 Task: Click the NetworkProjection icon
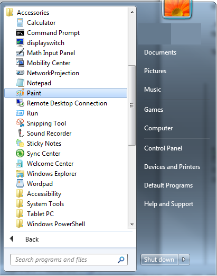pyautogui.click(x=20, y=73)
